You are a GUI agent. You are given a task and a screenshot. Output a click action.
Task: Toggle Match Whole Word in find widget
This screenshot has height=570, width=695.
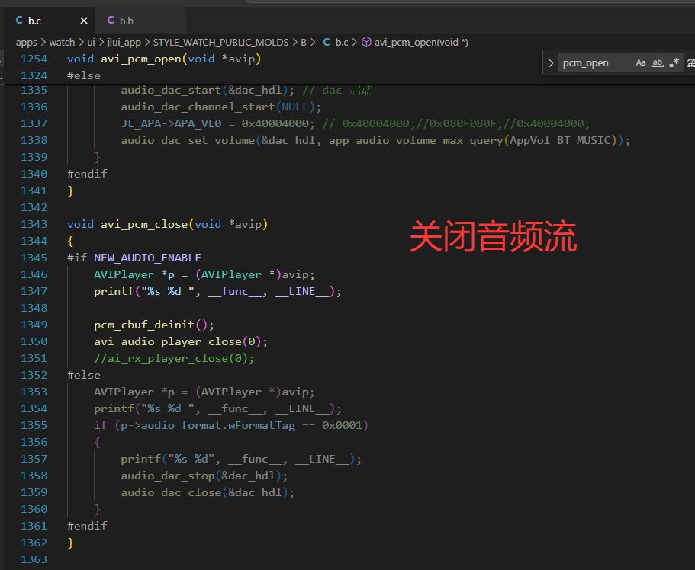(x=658, y=62)
